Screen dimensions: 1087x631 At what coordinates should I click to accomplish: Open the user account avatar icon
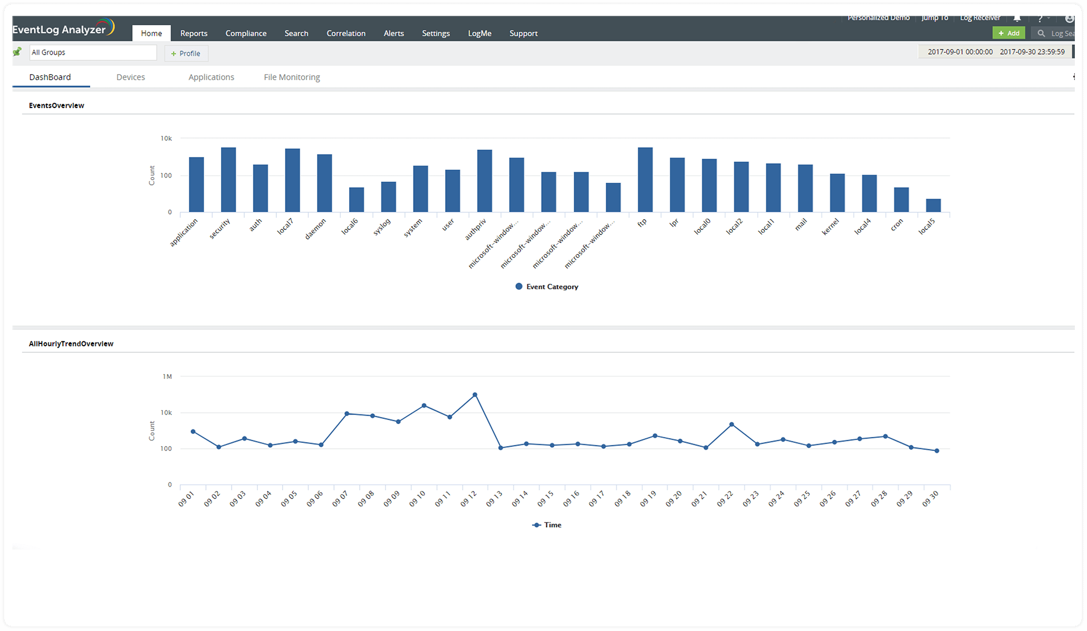tap(1070, 19)
